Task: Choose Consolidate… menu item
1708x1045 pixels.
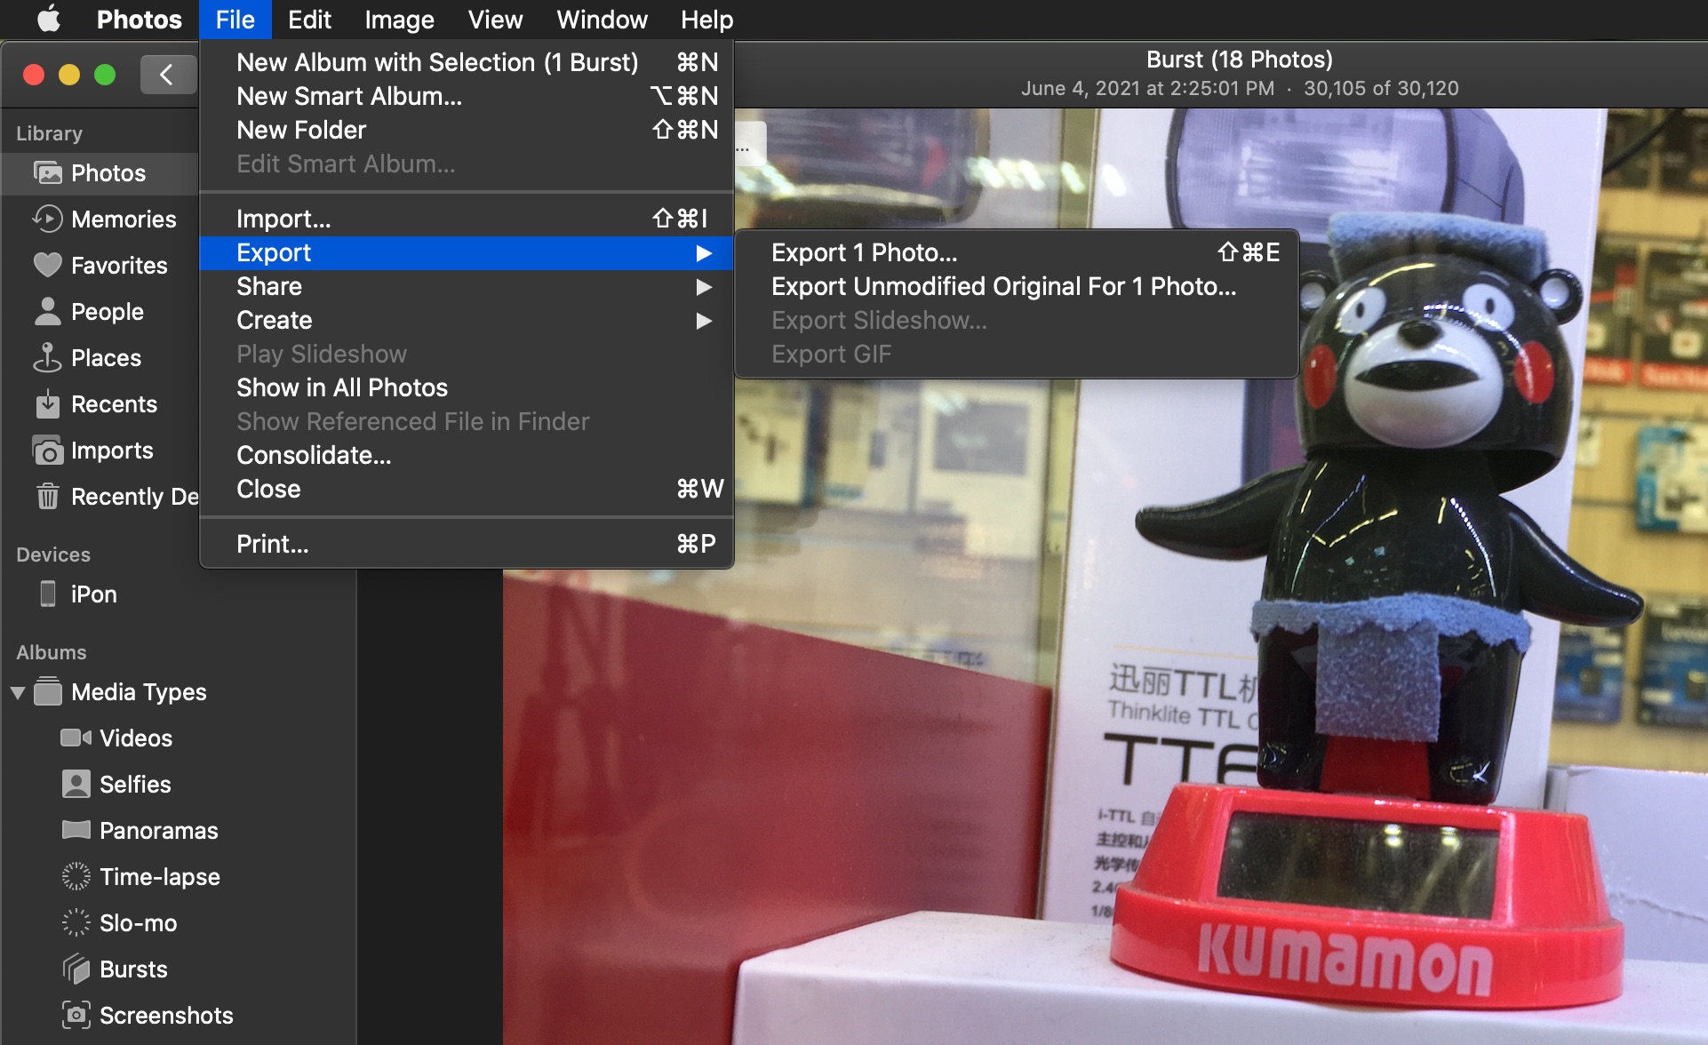Action: click(467, 455)
